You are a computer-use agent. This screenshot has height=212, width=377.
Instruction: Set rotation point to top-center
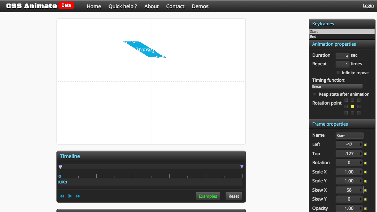pyautogui.click(x=352, y=100)
